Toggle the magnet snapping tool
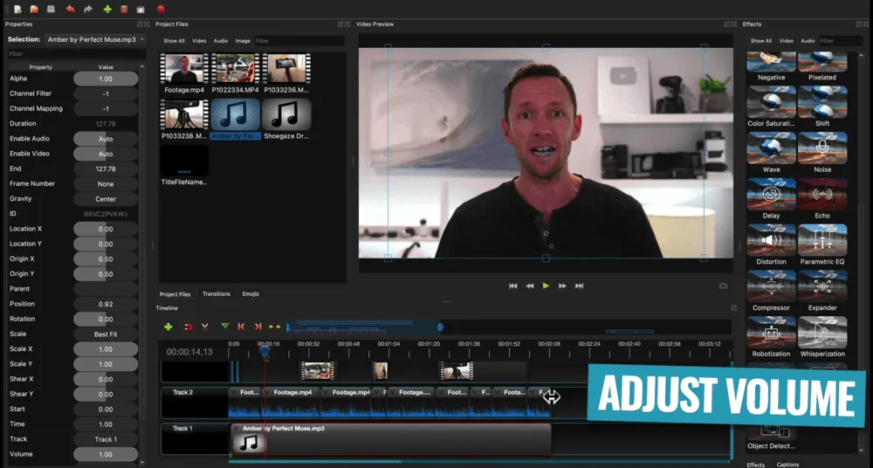Screen dimensions: 873x468 tap(187, 327)
